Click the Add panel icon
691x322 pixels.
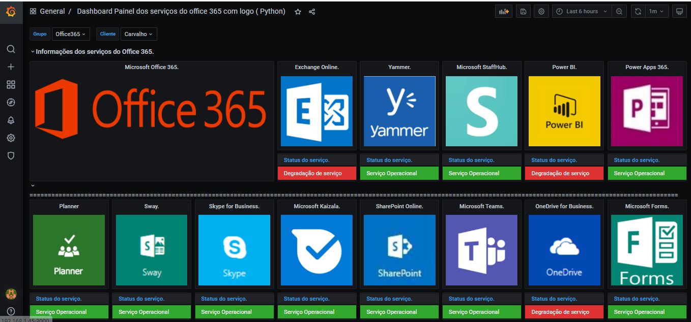(504, 11)
